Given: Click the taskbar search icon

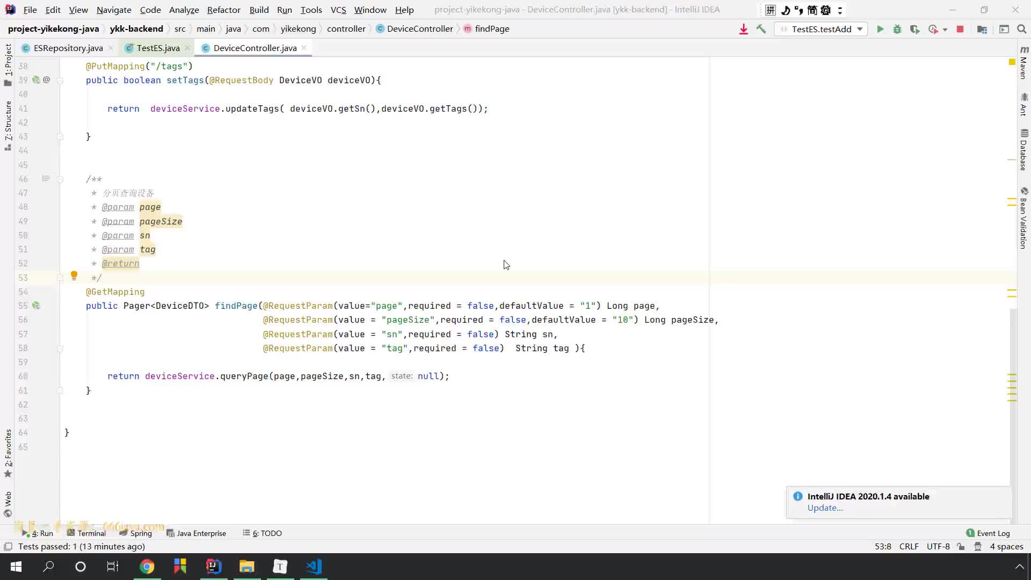Looking at the screenshot, I should pos(48,567).
